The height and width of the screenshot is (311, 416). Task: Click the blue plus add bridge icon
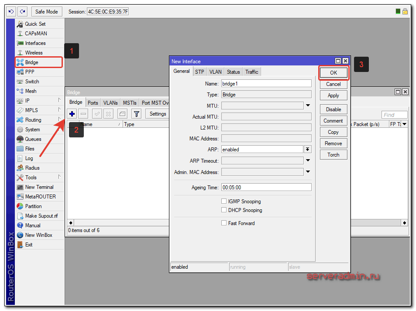tap(72, 114)
